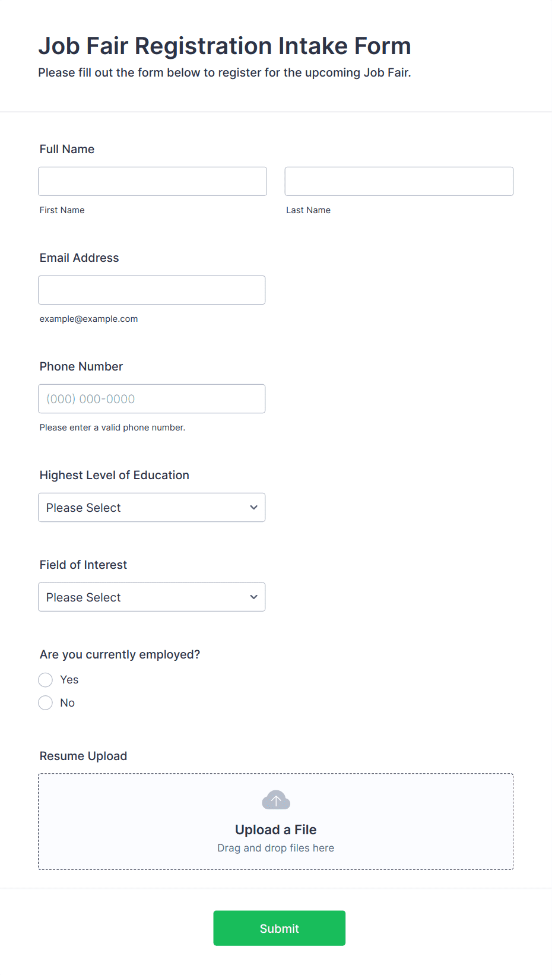The height and width of the screenshot is (975, 552).
Task: Submit the registration form
Action: (x=280, y=928)
